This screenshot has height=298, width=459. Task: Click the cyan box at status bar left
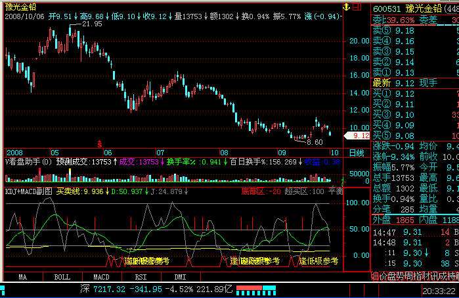2,290
